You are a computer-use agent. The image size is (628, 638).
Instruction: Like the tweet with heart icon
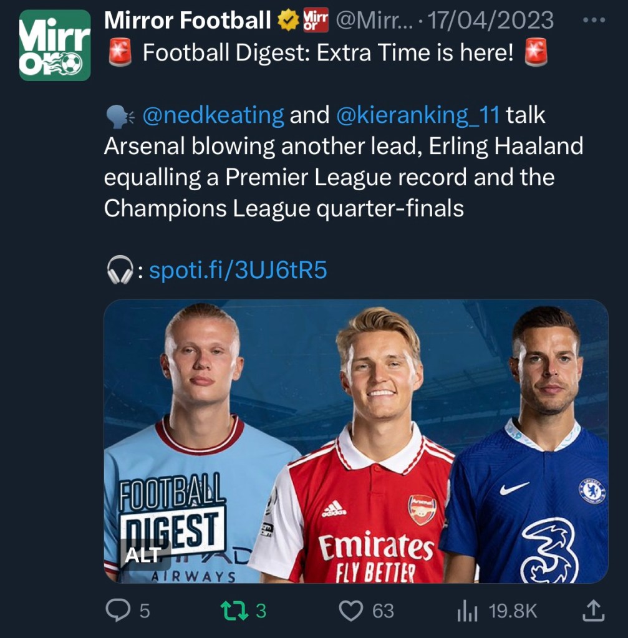[x=350, y=611]
